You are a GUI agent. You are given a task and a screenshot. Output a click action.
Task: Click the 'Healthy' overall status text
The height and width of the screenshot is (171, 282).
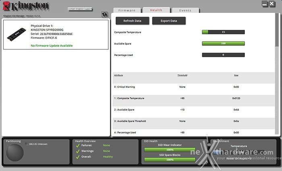[108, 157]
